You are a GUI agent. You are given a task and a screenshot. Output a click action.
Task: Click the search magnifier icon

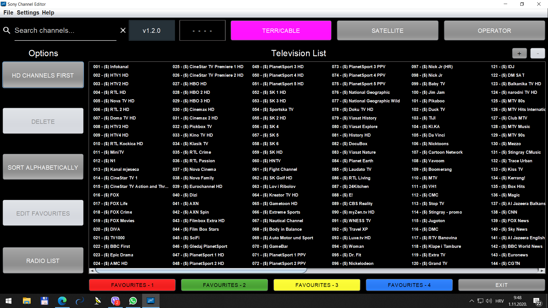tap(7, 30)
